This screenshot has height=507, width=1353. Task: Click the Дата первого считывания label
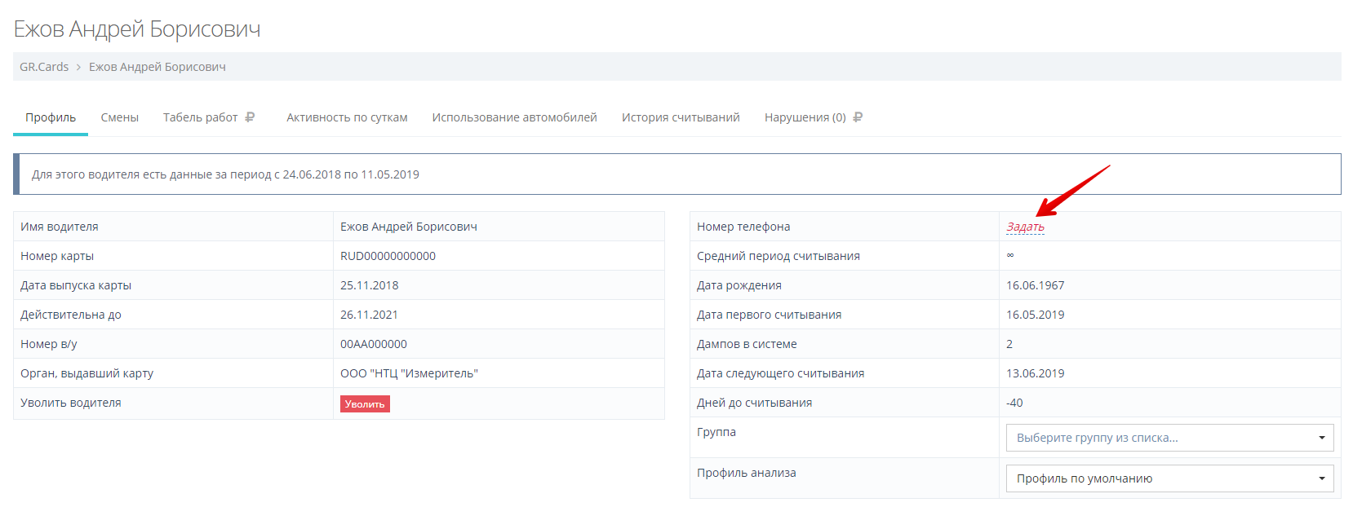(770, 315)
